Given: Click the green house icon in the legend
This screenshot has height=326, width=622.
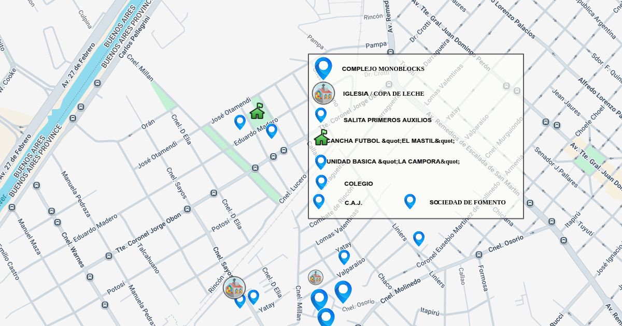Looking at the screenshot, I should [x=321, y=138].
